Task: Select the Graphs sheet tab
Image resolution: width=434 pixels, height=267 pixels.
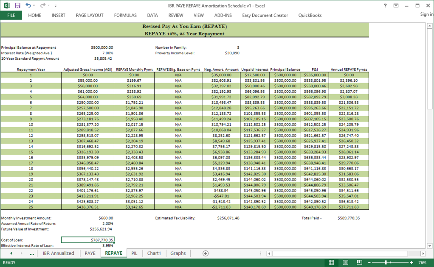Action: click(178, 253)
